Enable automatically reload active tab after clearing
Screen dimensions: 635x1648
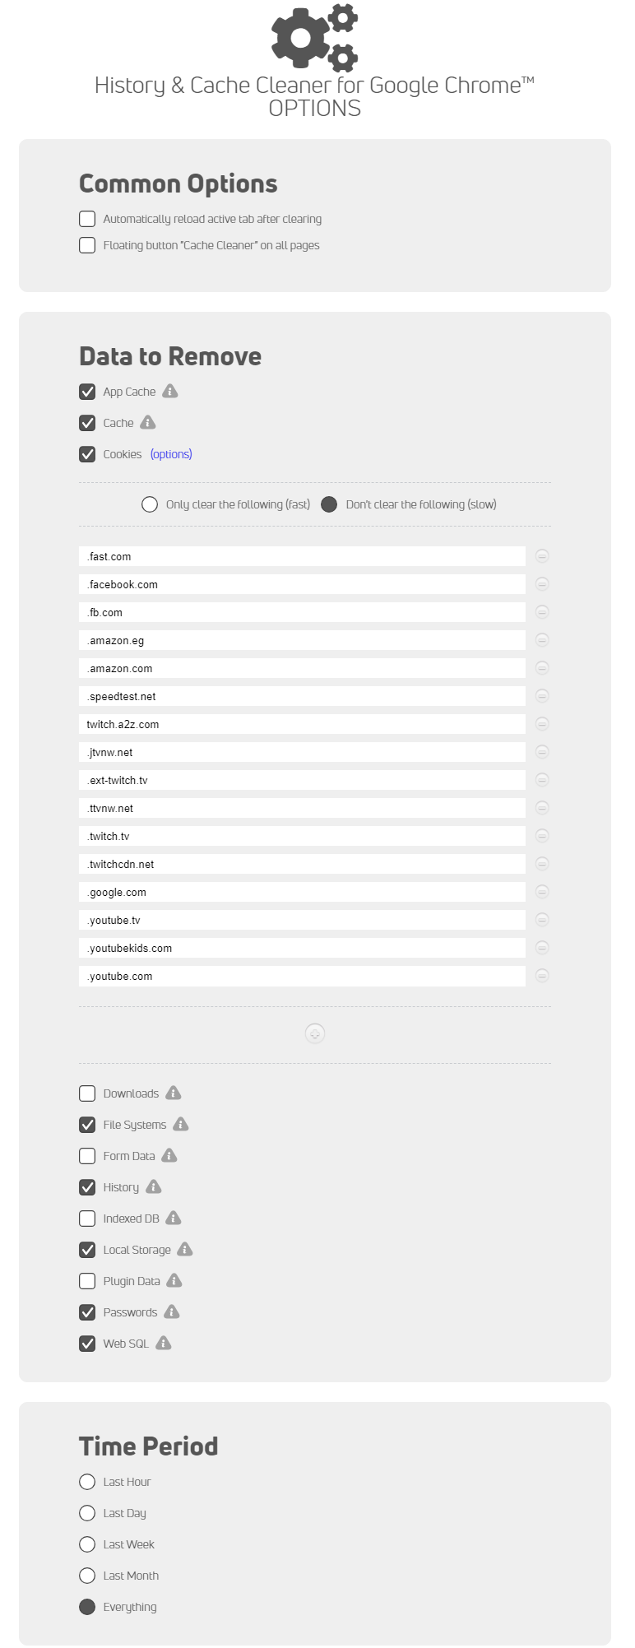87,219
